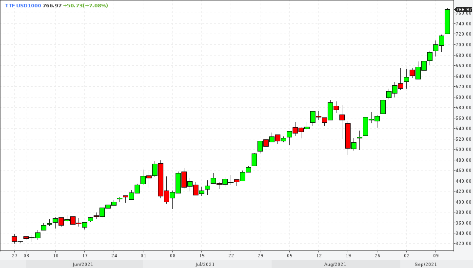Click the 440.00 price axis label
The image size is (473, 268).
tap(464, 181)
